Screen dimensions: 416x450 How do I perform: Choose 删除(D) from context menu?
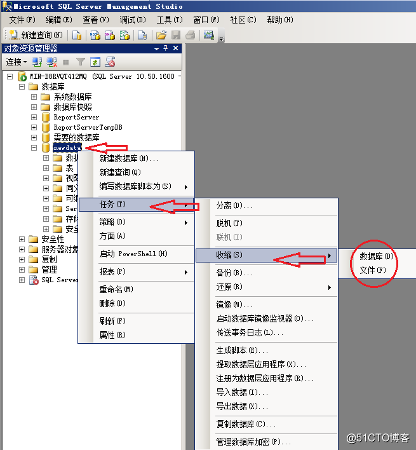pos(137,303)
